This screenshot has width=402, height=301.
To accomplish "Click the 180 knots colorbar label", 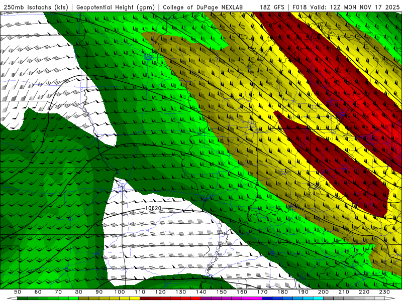I will tap(282, 292).
